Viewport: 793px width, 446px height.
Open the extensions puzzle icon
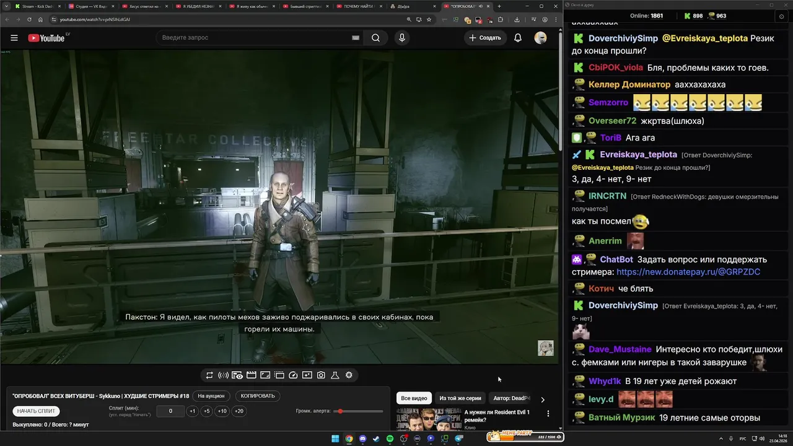501,20
